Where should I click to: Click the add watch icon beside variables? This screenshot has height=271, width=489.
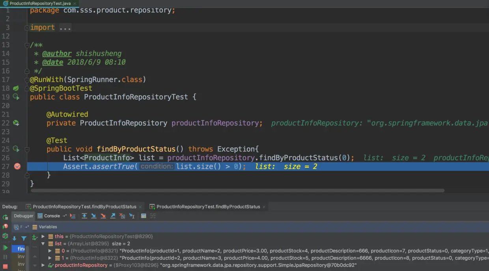(x=35, y=237)
